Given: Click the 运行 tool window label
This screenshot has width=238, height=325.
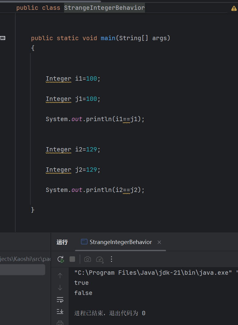Looking at the screenshot, I should tap(62, 242).
